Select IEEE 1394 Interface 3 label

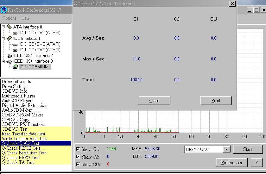pyautogui.click(x=33, y=61)
